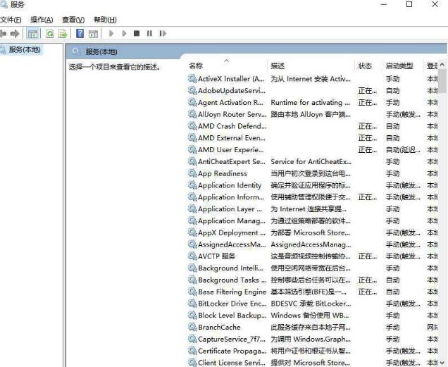Image resolution: width=448 pixels, height=367 pixels.
Task: Click the scrollbar up arrow
Action: click(442, 65)
